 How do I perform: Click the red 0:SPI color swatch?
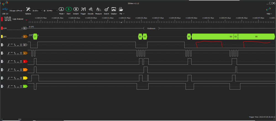2,28
